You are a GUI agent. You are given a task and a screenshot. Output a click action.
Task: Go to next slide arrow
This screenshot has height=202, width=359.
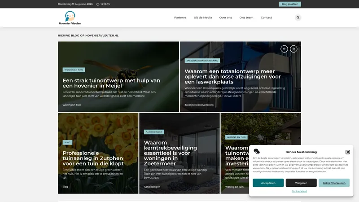coord(293,49)
